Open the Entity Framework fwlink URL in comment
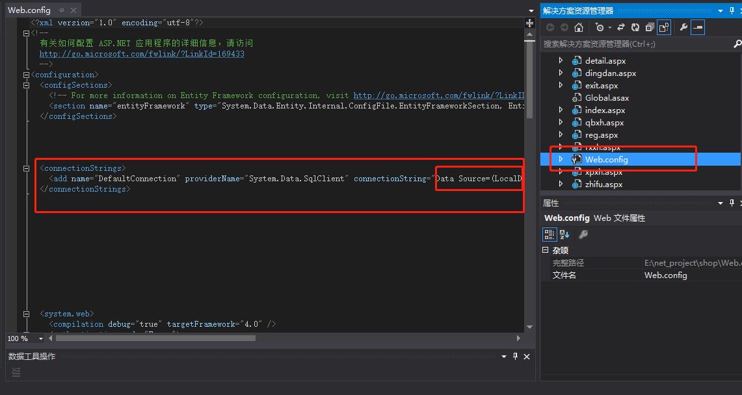Viewport: 742px width, 395px height. pyautogui.click(x=439, y=95)
